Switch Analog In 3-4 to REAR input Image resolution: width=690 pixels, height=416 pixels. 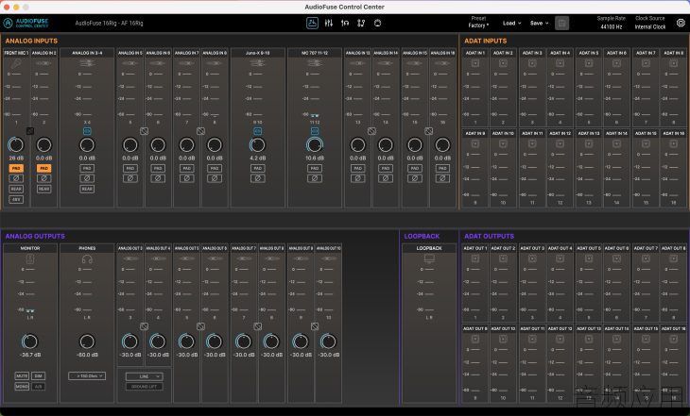(x=87, y=189)
